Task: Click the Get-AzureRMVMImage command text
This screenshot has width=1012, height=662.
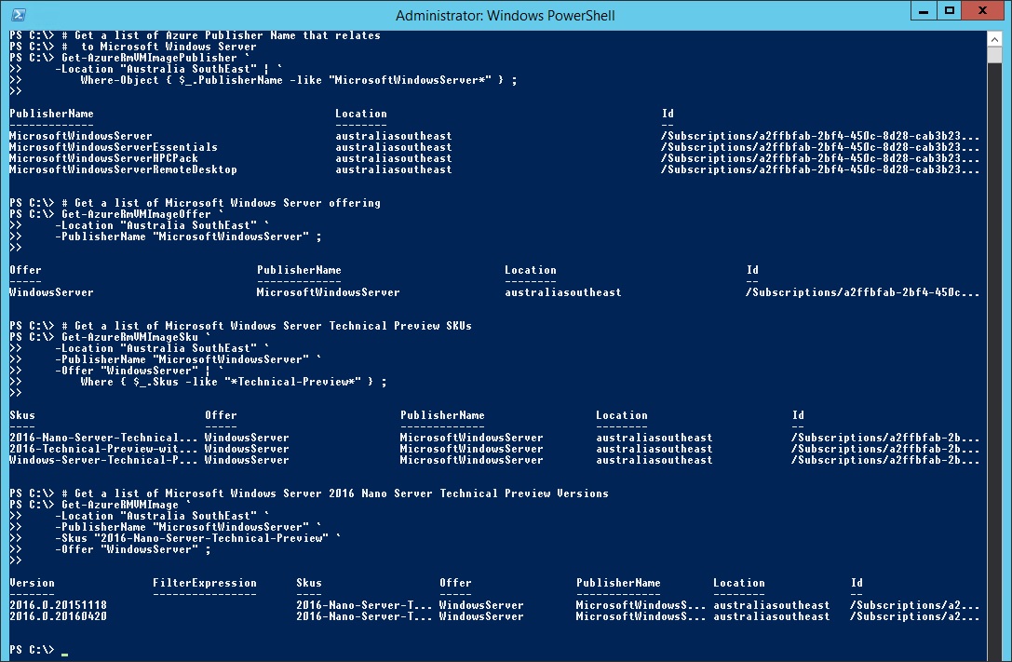Action: [120, 505]
